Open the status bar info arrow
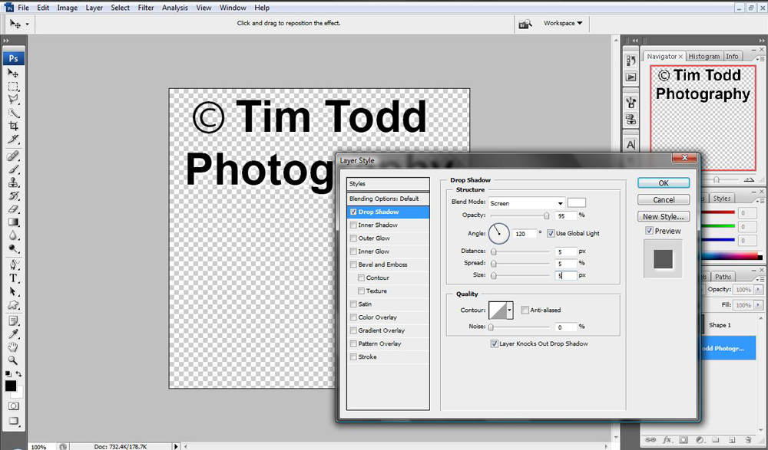Screen dimensions: 768x450 click(x=177, y=447)
